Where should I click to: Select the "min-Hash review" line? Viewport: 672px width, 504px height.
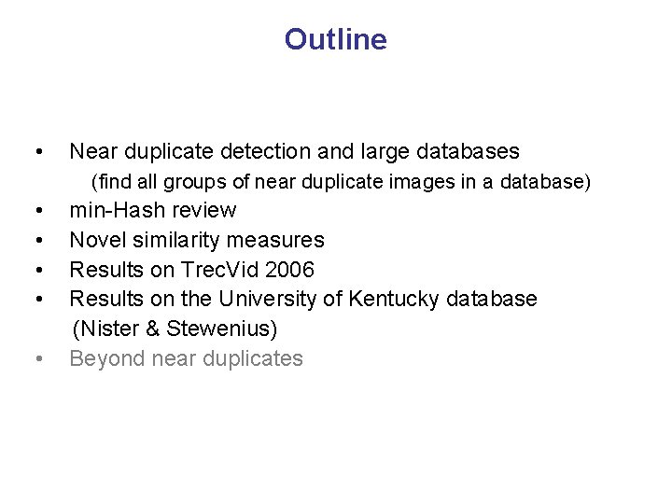[153, 210]
